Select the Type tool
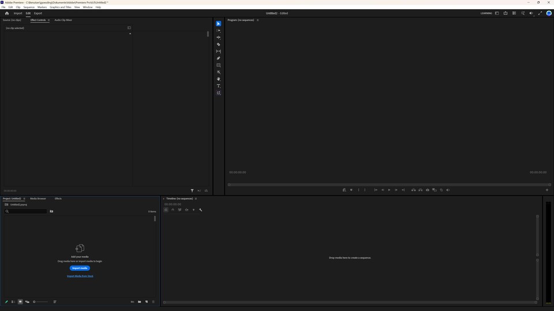554x311 pixels. (x=218, y=86)
